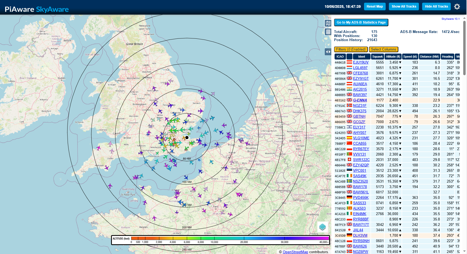Image resolution: width=467 pixels, height=254 pixels.
Task: Click the teal layers icon on map
Action: [x=322, y=227]
